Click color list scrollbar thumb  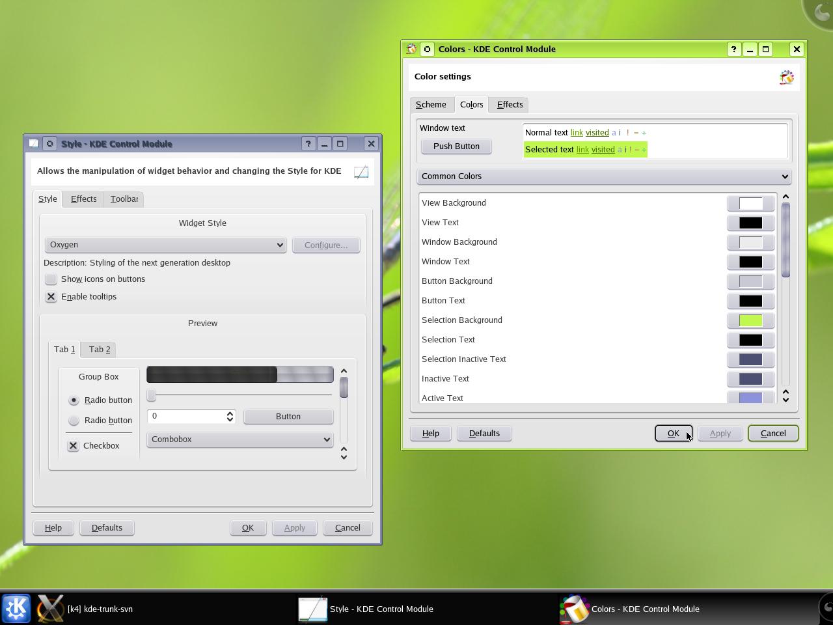tap(785, 240)
